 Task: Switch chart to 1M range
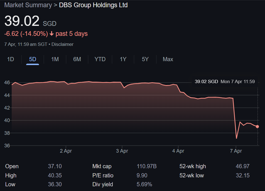click(x=55, y=59)
